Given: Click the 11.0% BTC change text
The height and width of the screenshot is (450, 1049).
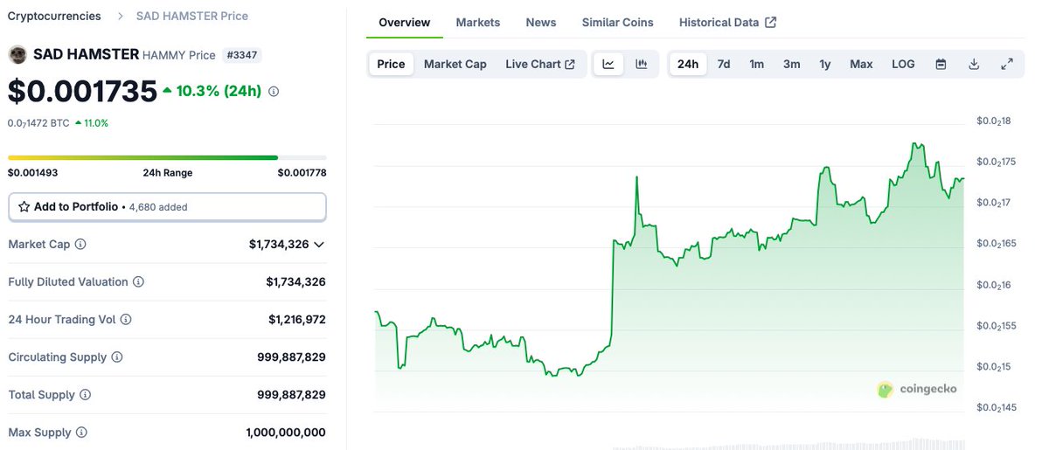Looking at the screenshot, I should coord(96,123).
